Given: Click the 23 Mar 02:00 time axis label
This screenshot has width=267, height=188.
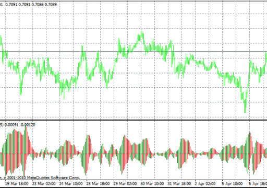Looking at the screenshot, I should click(x=44, y=184).
